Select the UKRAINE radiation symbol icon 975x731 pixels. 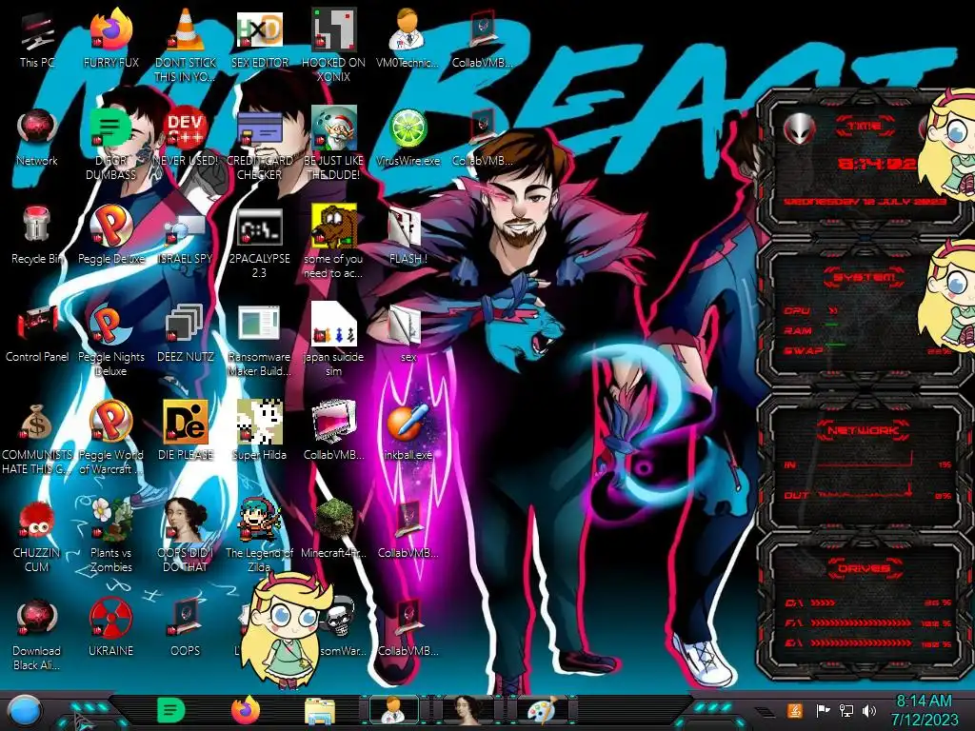click(x=110, y=628)
